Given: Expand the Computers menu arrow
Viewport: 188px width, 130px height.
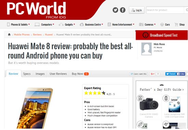Looking at the screenshot, I should tap(53, 24).
